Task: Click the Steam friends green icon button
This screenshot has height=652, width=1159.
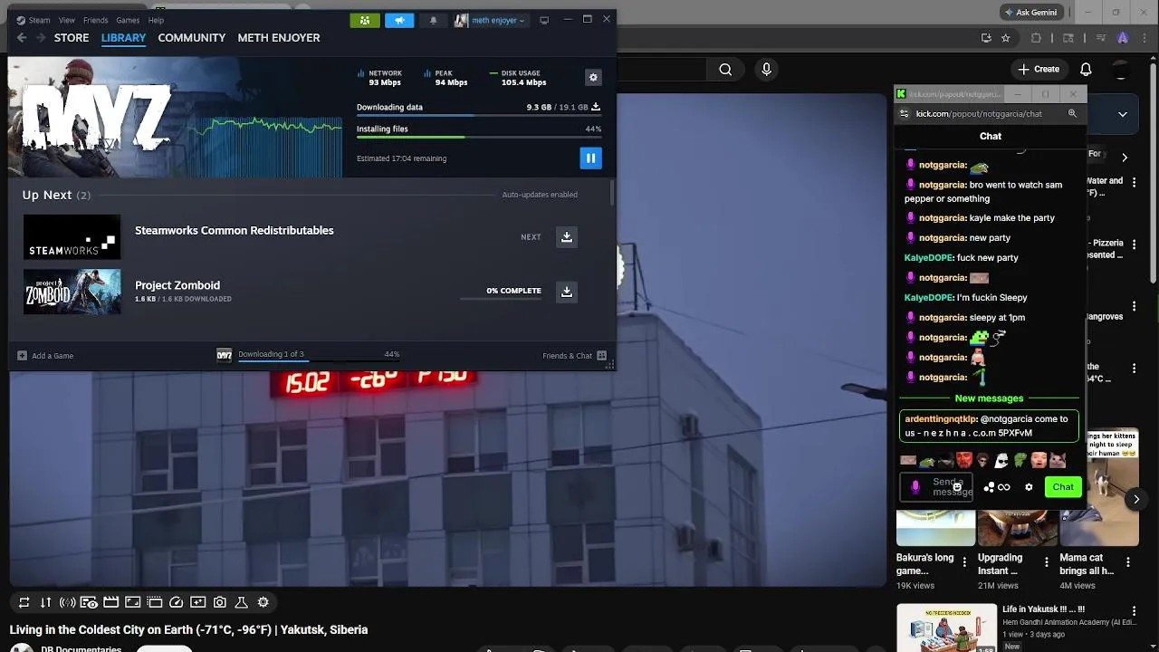Action: click(x=365, y=20)
